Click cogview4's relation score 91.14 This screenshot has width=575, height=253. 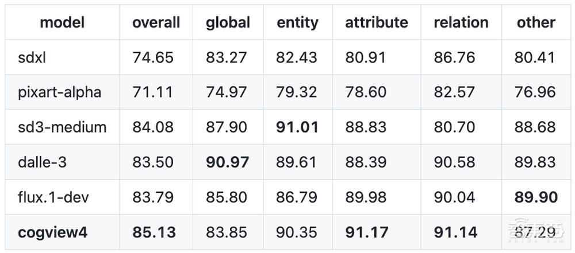(x=455, y=232)
